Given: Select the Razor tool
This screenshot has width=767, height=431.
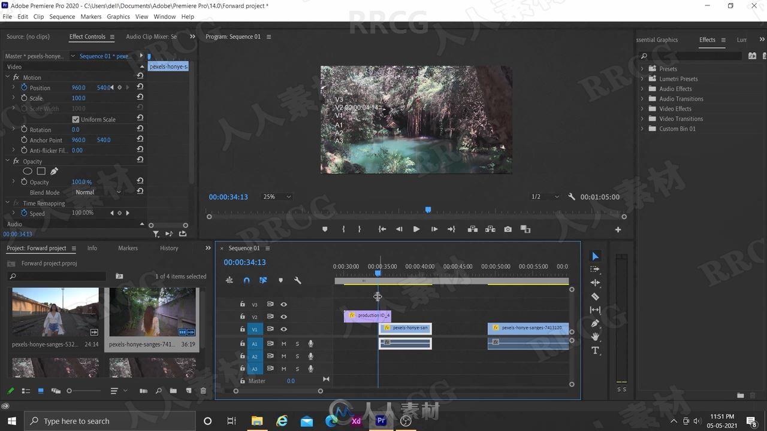Looking at the screenshot, I should [595, 296].
